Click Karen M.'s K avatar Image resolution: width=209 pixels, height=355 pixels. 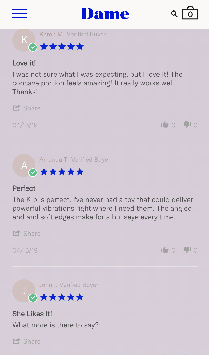(x=24, y=40)
